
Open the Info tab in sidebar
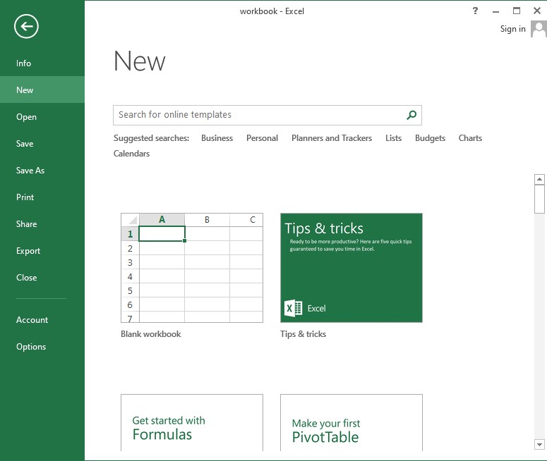click(24, 63)
